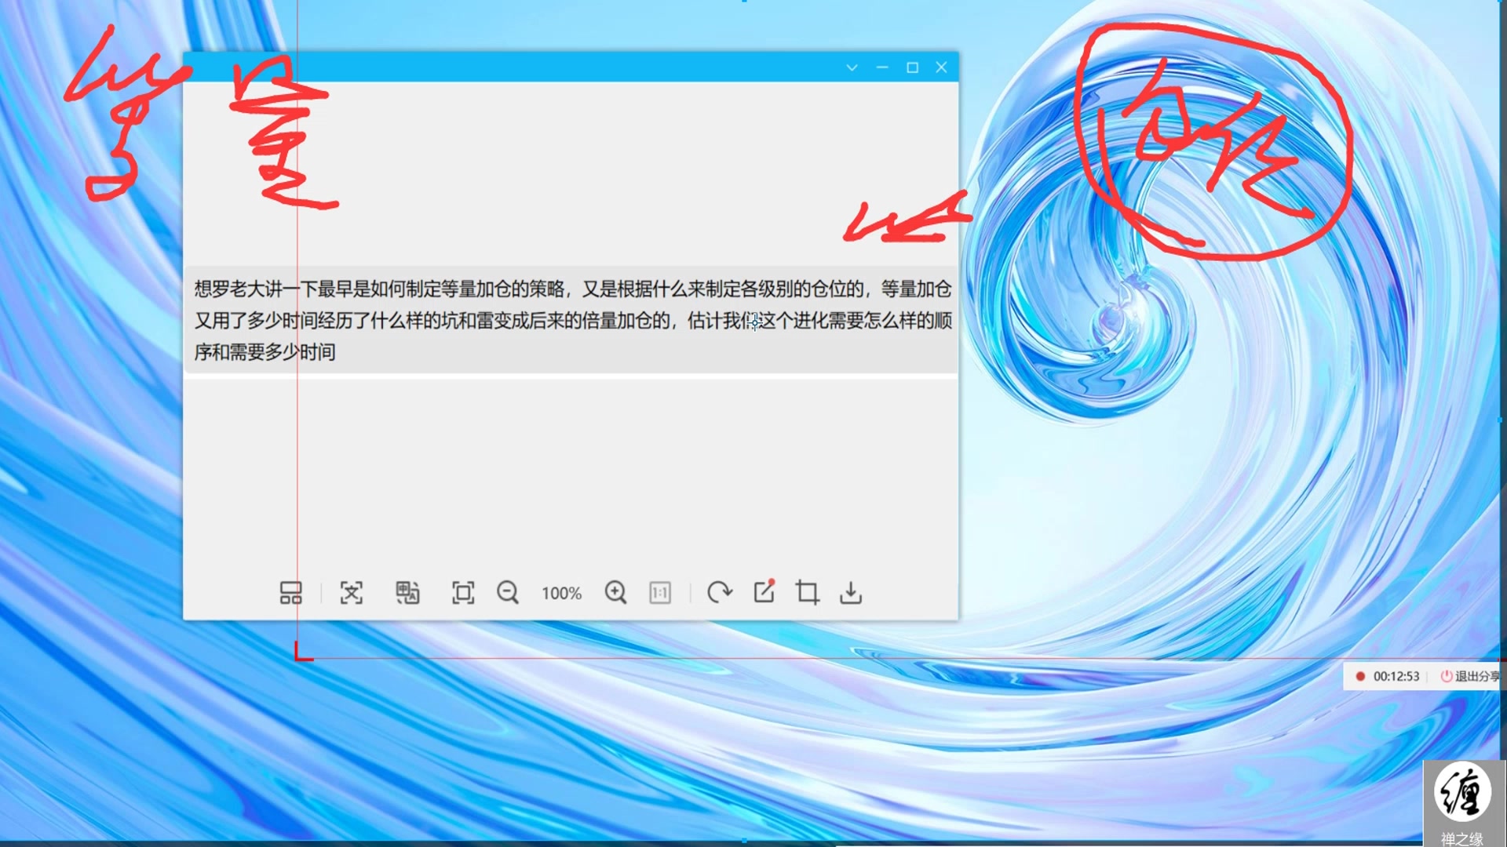Maximize the image viewer window

(x=912, y=67)
